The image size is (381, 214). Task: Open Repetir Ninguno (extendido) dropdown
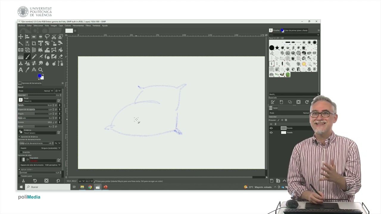pos(41,148)
